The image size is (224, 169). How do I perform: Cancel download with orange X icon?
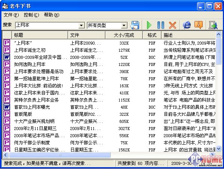[172, 25]
